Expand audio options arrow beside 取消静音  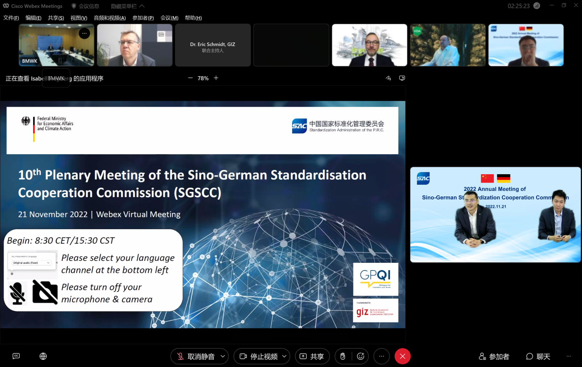[223, 356]
